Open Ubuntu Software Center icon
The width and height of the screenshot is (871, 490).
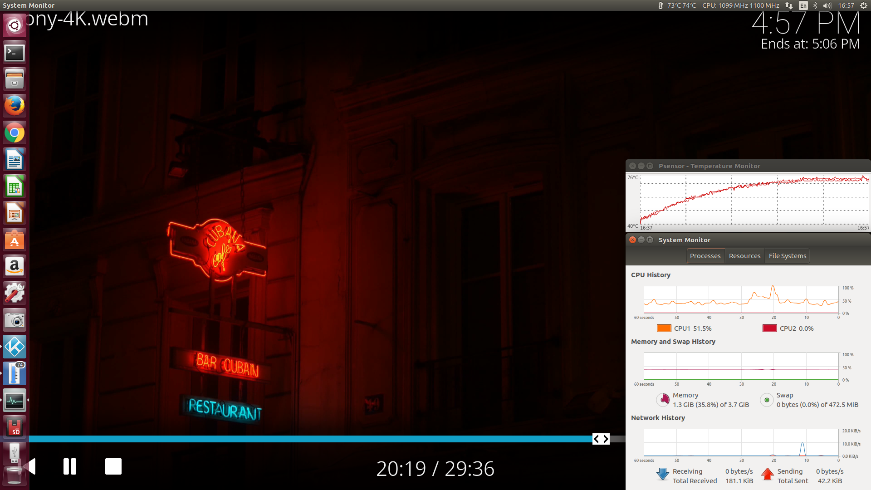click(x=15, y=240)
